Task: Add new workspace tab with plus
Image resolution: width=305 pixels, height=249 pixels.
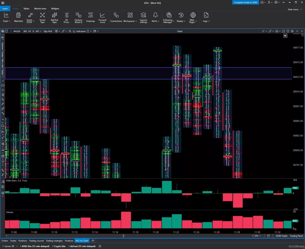Action: click(x=93, y=241)
